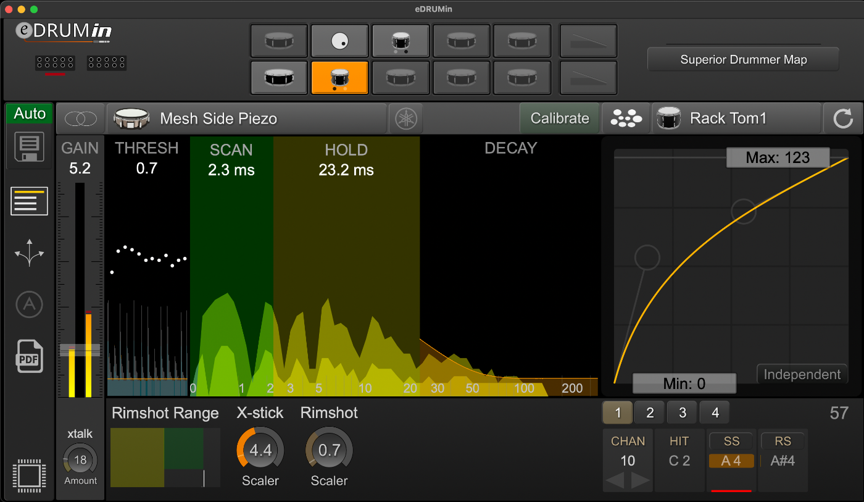Viewport: 864px width, 502px height.
Task: Click the floppy disk save icon
Action: pyautogui.click(x=29, y=148)
